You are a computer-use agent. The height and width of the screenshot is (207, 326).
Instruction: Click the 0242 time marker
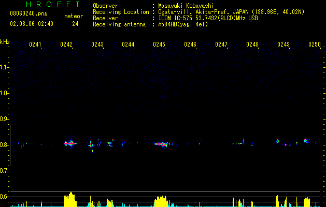(66, 45)
